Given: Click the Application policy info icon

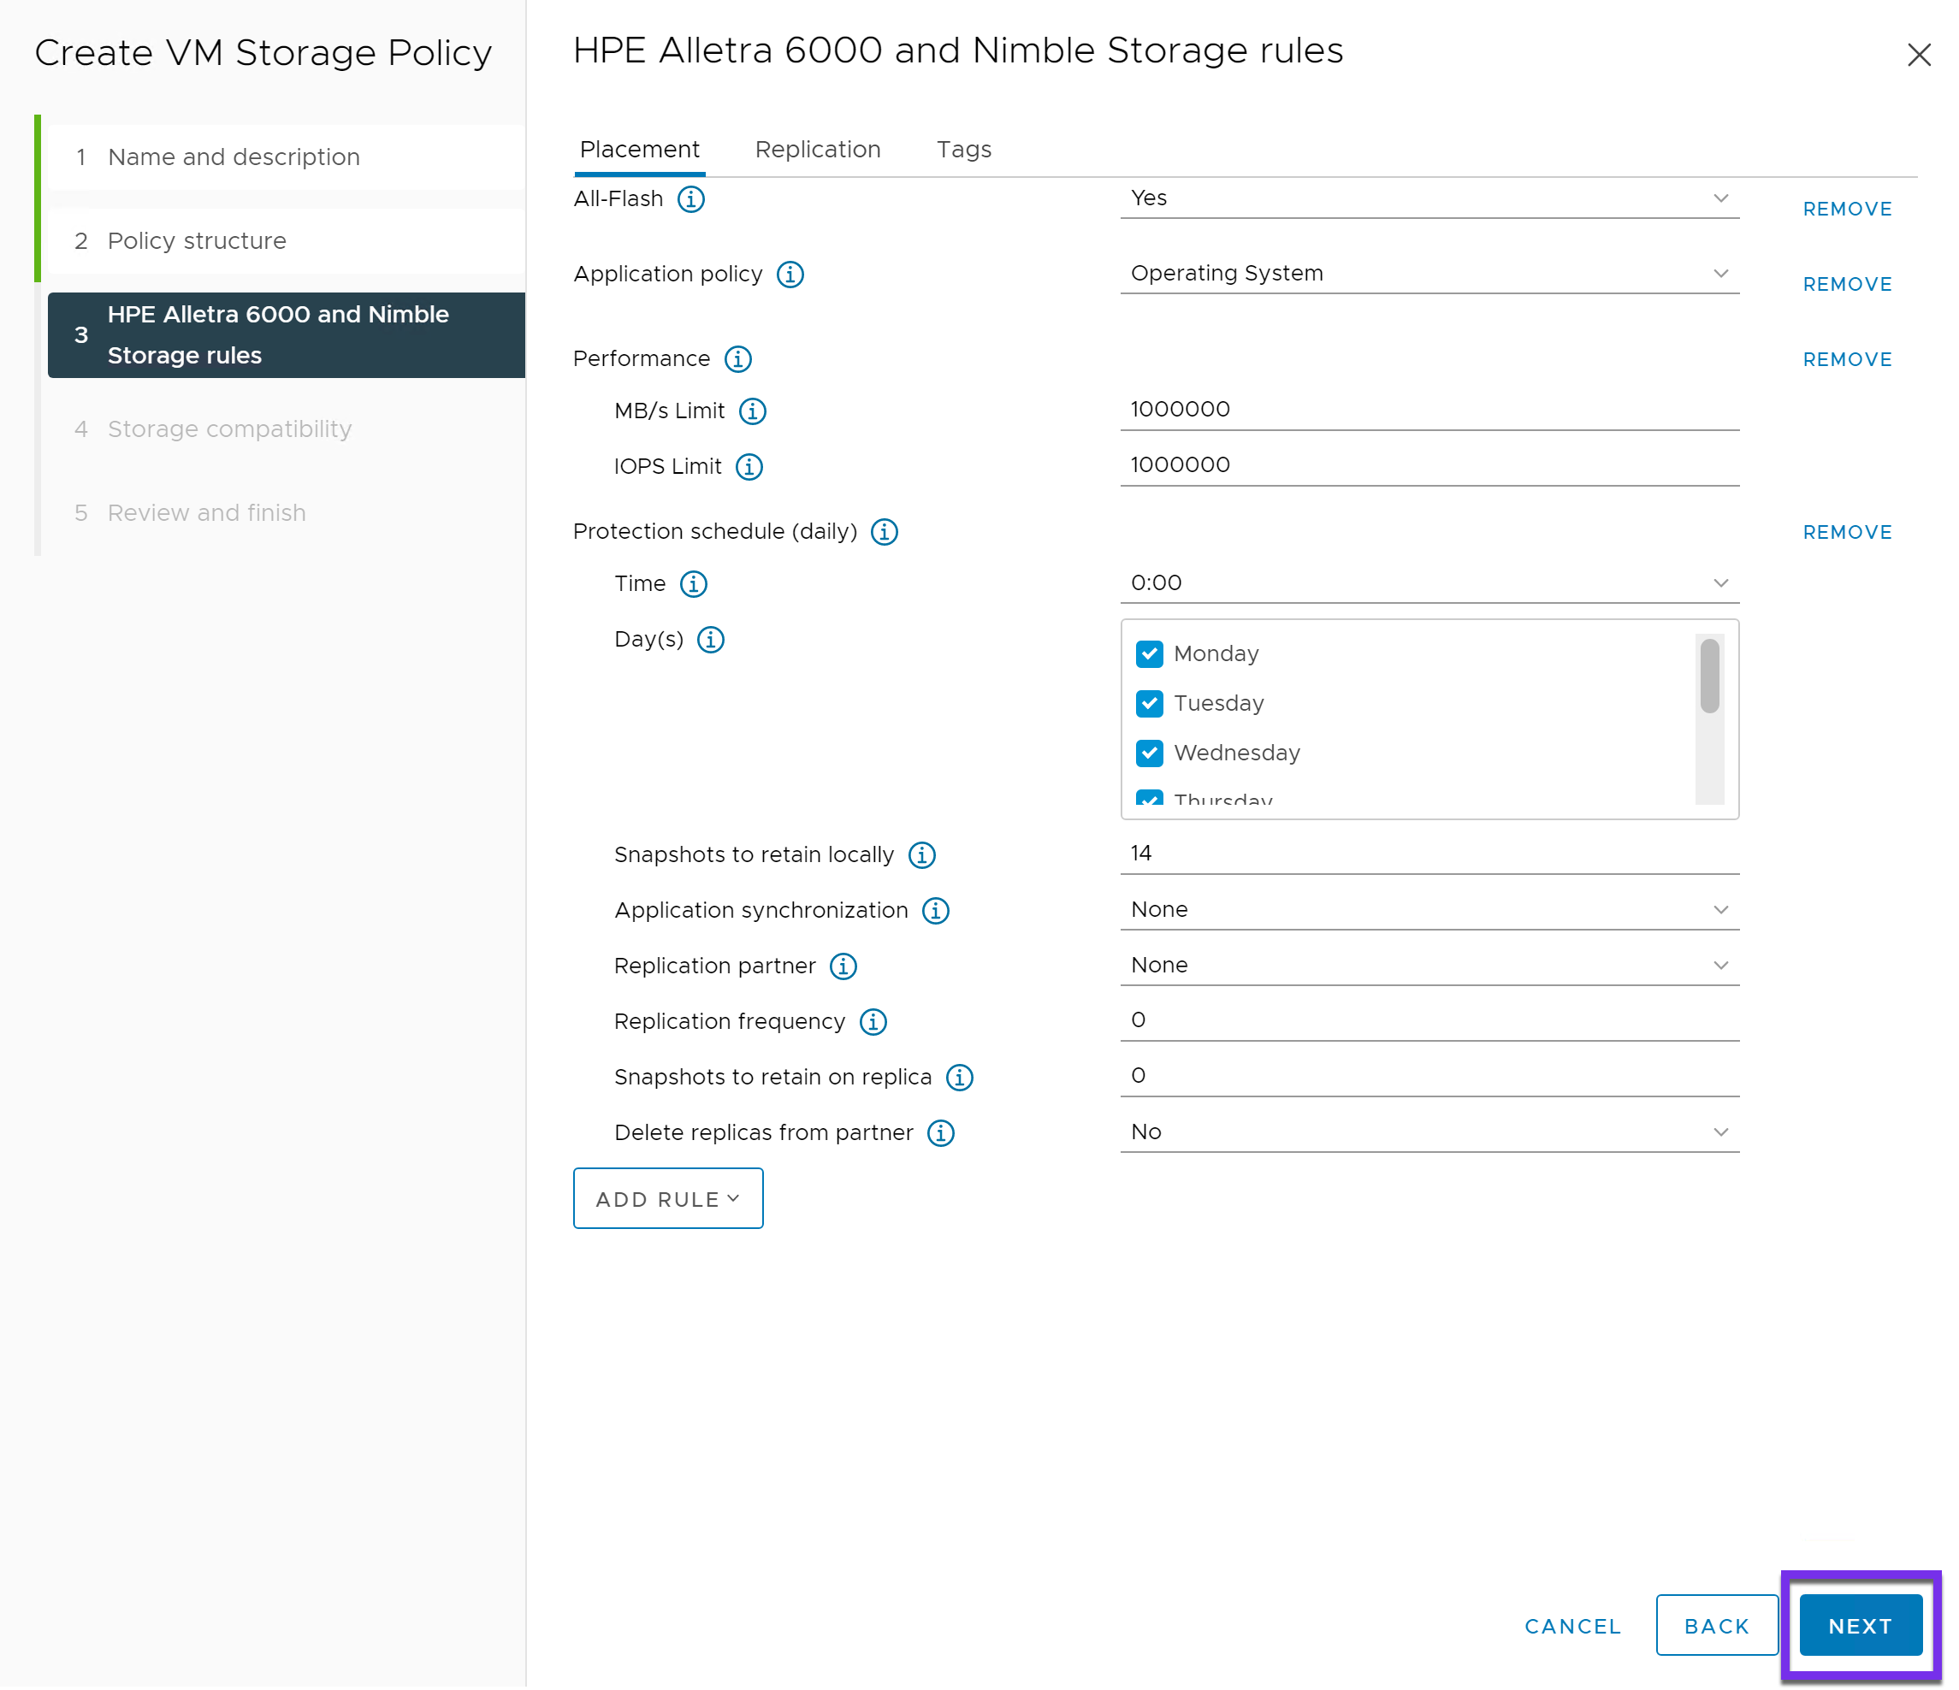Looking at the screenshot, I should click(790, 274).
